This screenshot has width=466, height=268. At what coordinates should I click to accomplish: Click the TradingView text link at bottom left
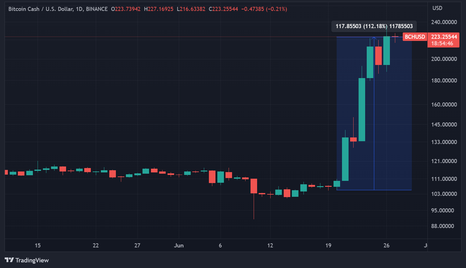click(32, 260)
